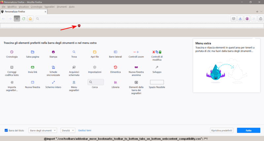Select the Sviluppo wrench icon
The width and height of the screenshot is (264, 141).
pyautogui.click(x=157, y=67)
